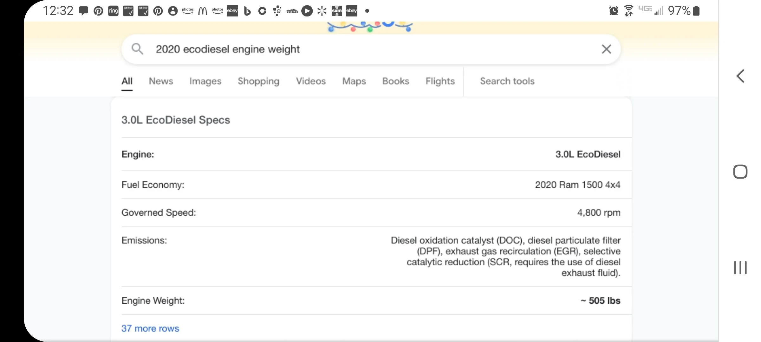This screenshot has height=342, width=761.
Task: Tap the 3.0L EcoDiesel Specs heading
Action: coord(176,120)
